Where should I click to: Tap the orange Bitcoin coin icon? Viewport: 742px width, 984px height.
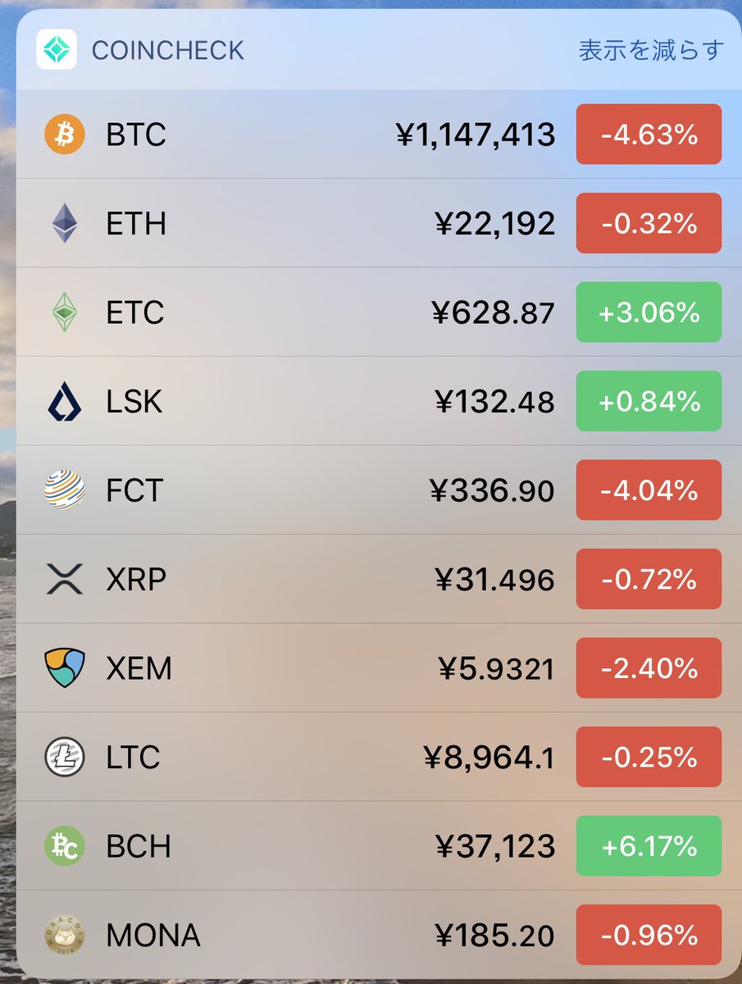pyautogui.click(x=64, y=134)
